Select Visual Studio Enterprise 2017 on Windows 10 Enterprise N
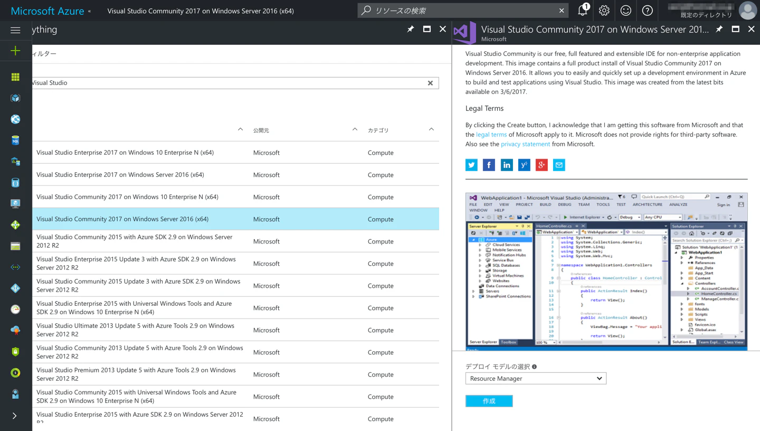Screen dimensions: 760x431 click(235, 153)
